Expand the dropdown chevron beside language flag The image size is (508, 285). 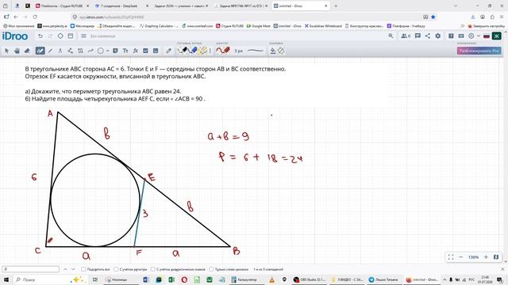coord(478,36)
